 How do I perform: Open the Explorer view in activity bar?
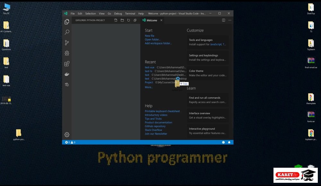tap(67, 22)
